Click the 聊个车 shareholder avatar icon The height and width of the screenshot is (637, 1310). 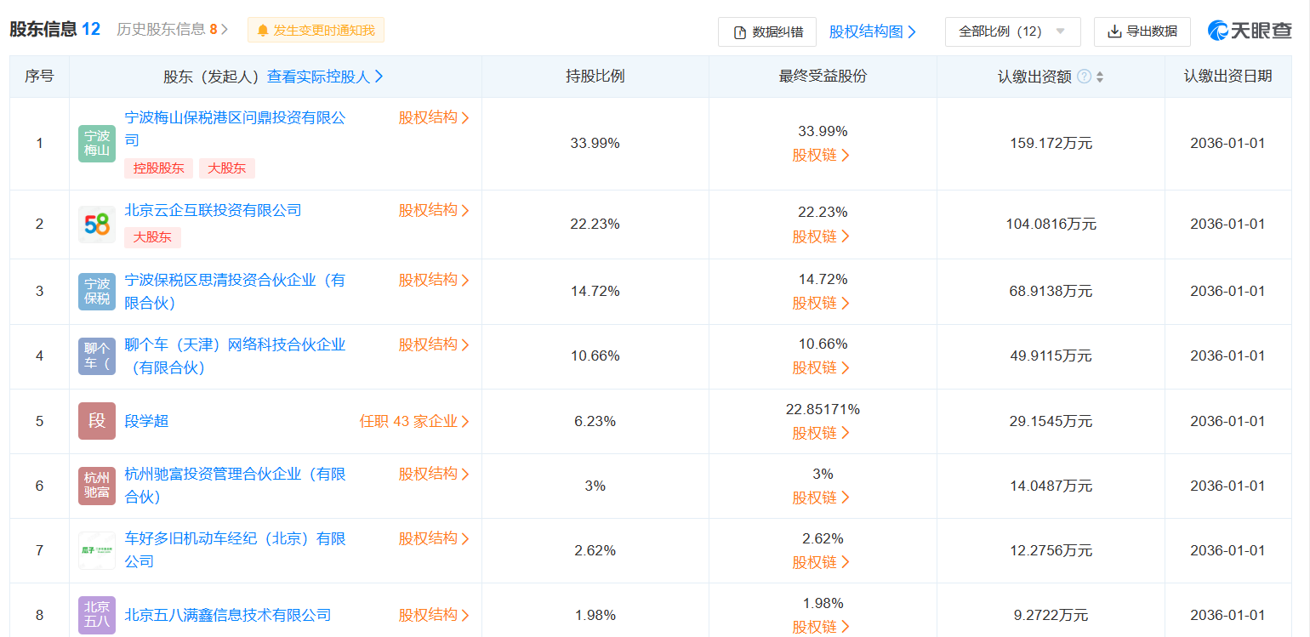point(97,356)
